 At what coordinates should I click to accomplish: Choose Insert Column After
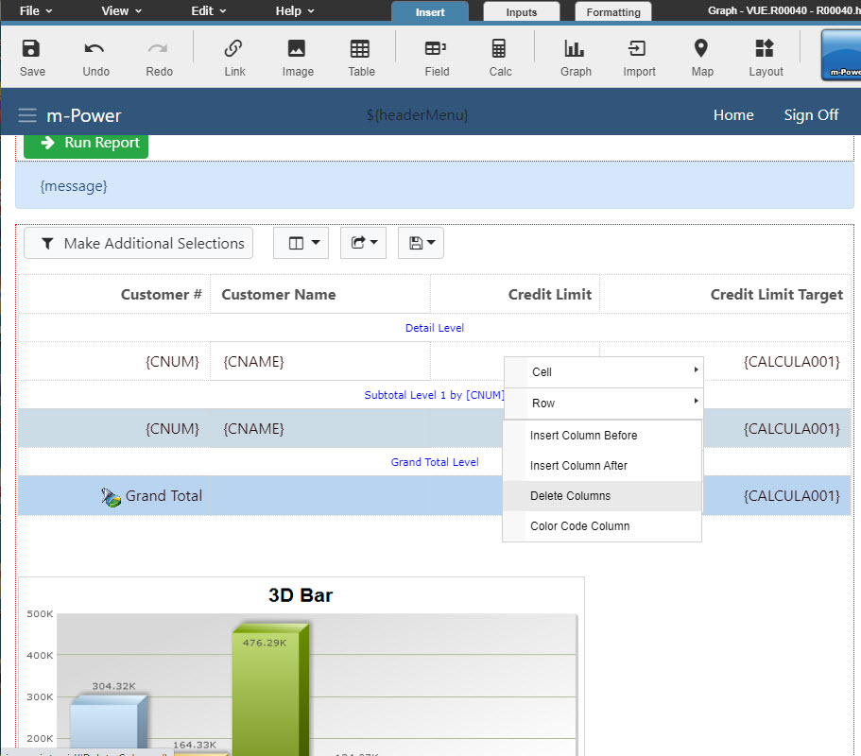602,466
